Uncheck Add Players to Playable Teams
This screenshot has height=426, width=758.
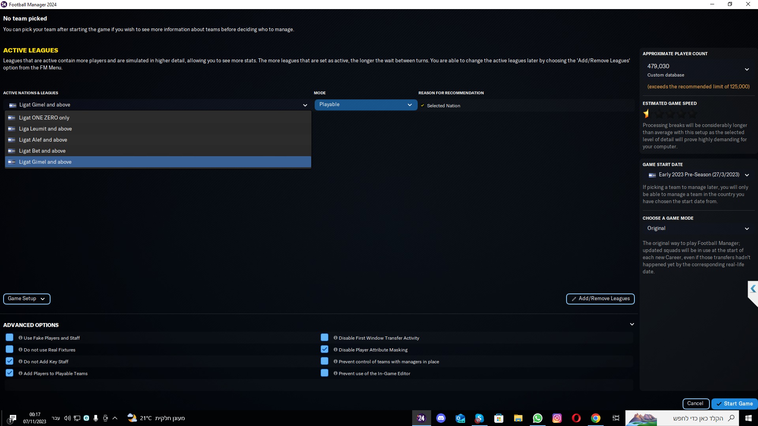(x=9, y=373)
